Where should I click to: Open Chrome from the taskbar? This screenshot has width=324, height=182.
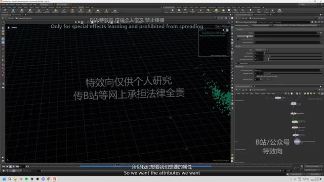tap(49, 179)
